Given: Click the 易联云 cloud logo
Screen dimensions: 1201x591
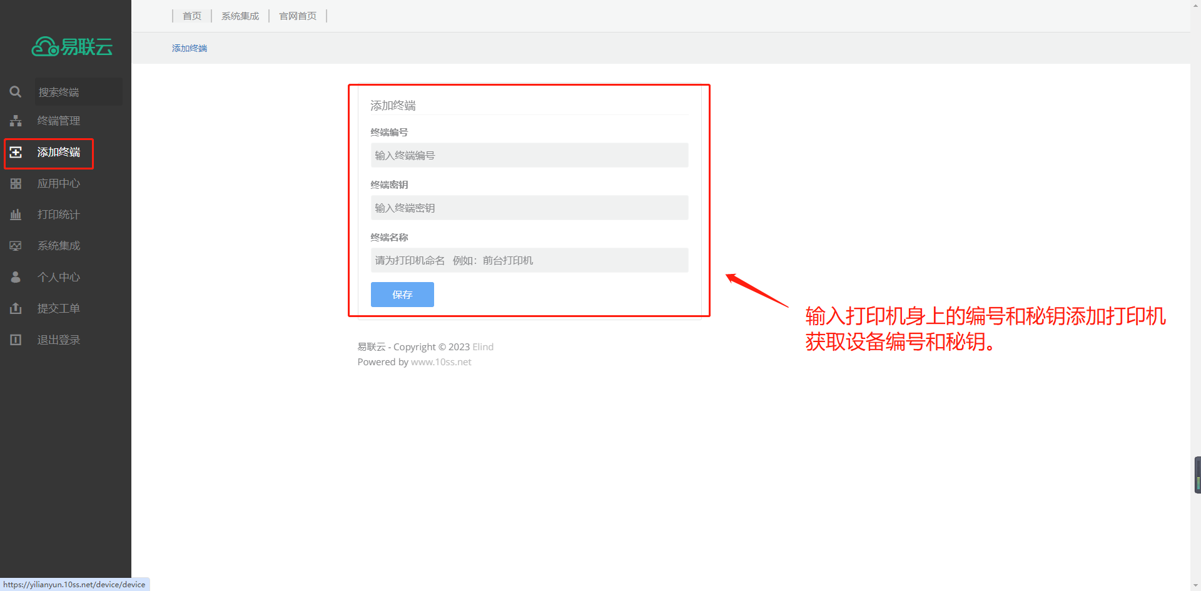Looking at the screenshot, I should click(72, 46).
